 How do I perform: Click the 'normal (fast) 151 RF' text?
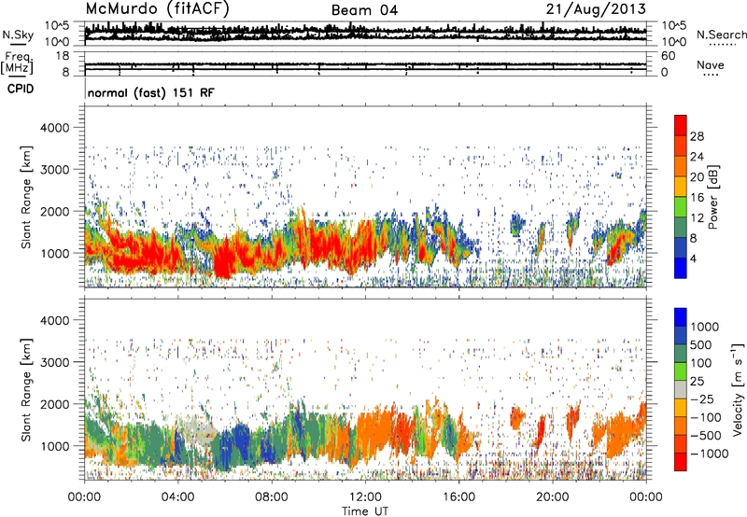(x=151, y=92)
